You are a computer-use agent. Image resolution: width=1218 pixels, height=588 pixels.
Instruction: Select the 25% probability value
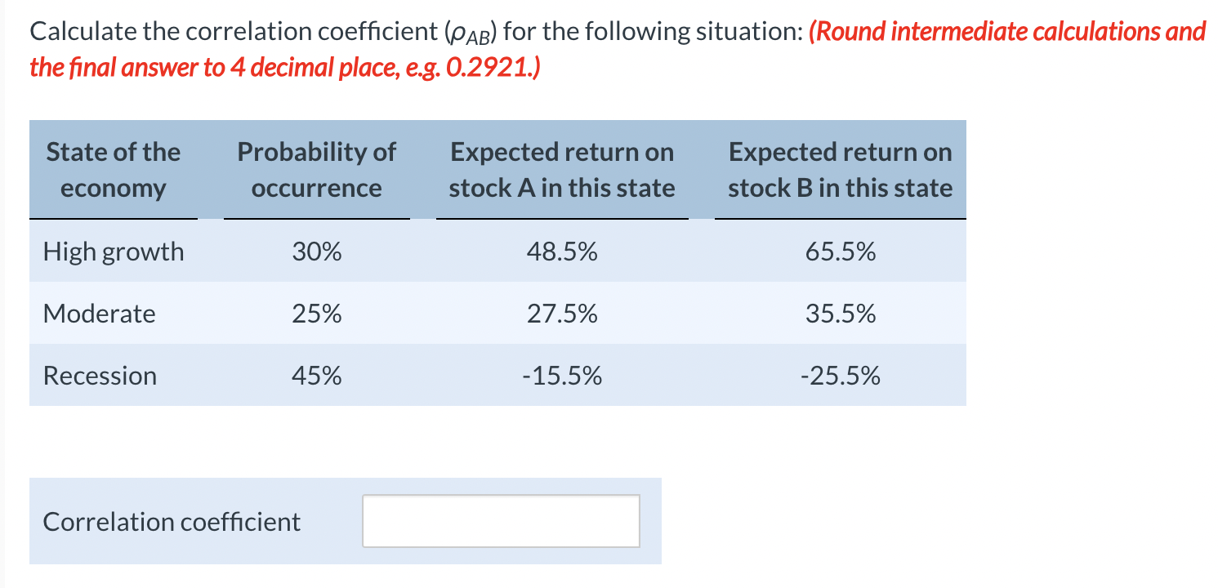[316, 313]
